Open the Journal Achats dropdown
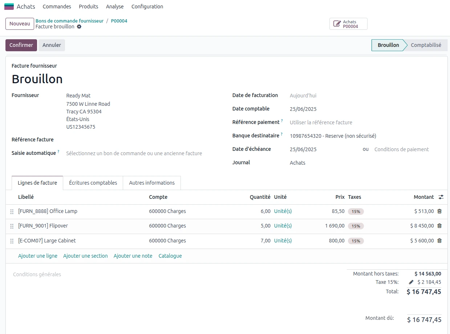The width and height of the screenshot is (450, 334). 365,163
